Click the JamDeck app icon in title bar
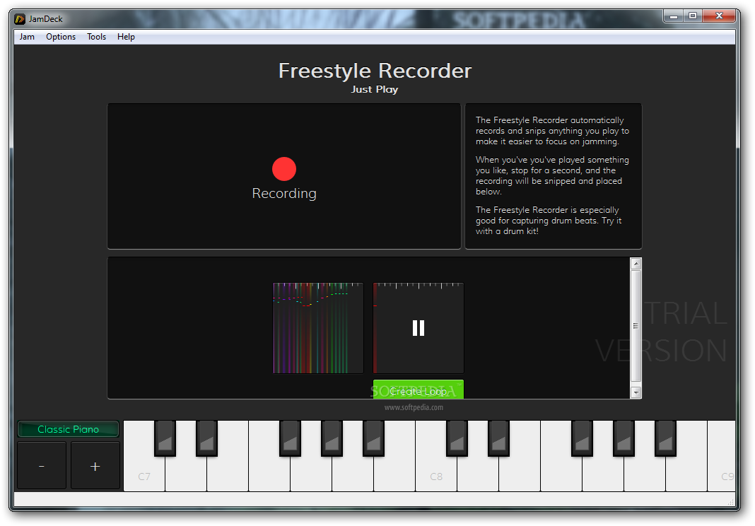This screenshot has height=526, width=755. click(x=20, y=19)
